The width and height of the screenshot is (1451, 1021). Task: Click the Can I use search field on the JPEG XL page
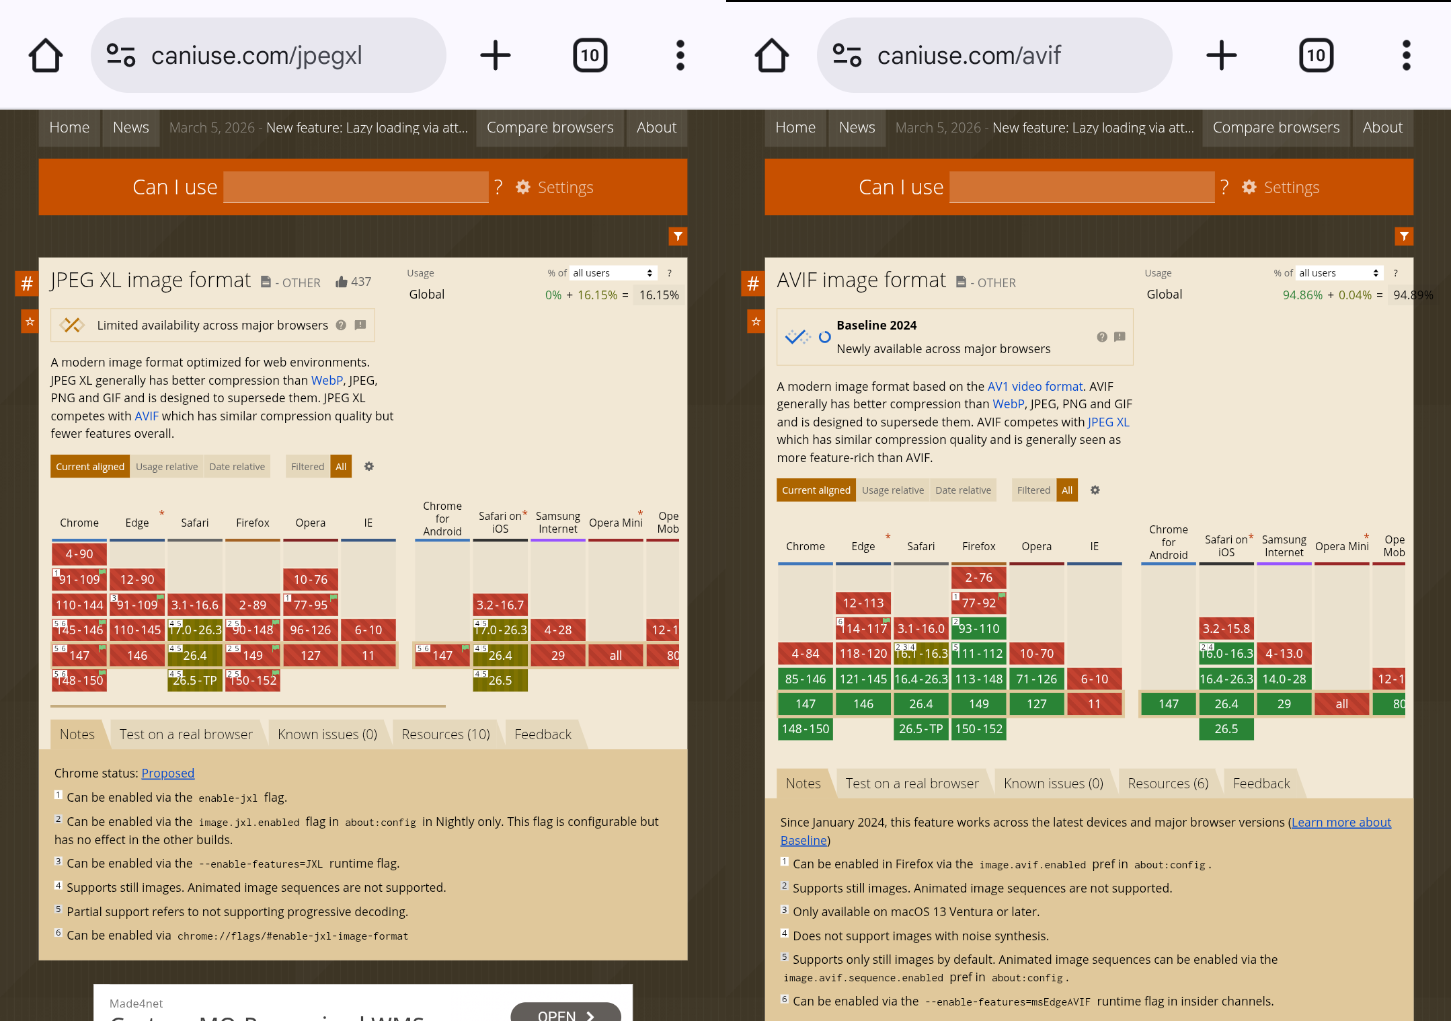[356, 187]
